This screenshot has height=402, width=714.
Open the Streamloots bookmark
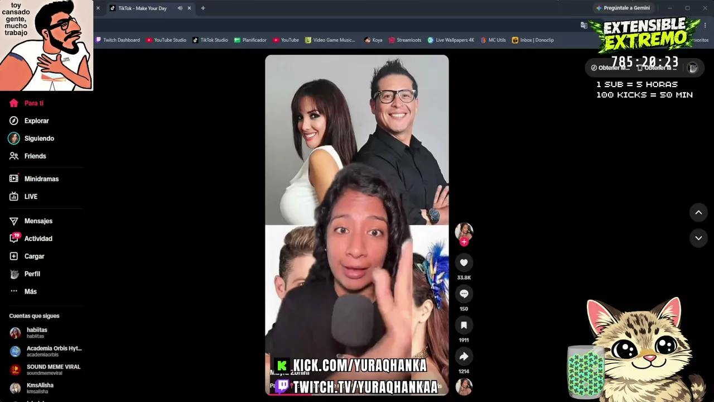point(405,40)
